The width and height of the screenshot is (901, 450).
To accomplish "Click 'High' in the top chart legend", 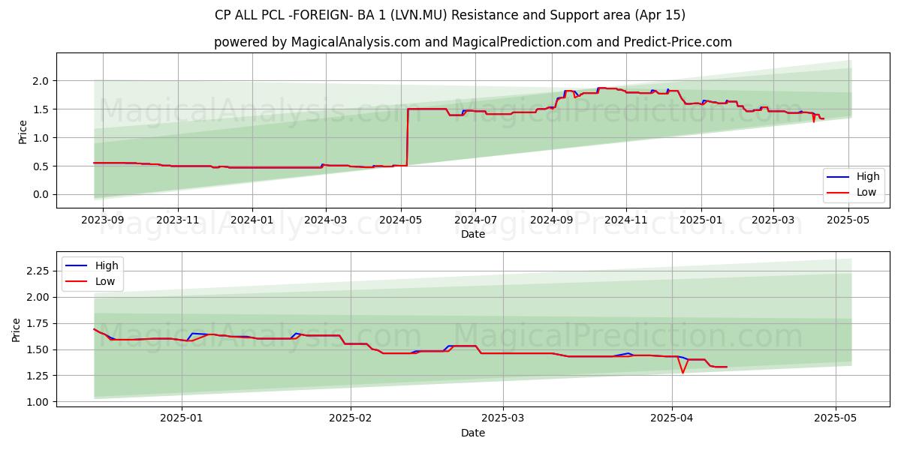I will pos(868,177).
